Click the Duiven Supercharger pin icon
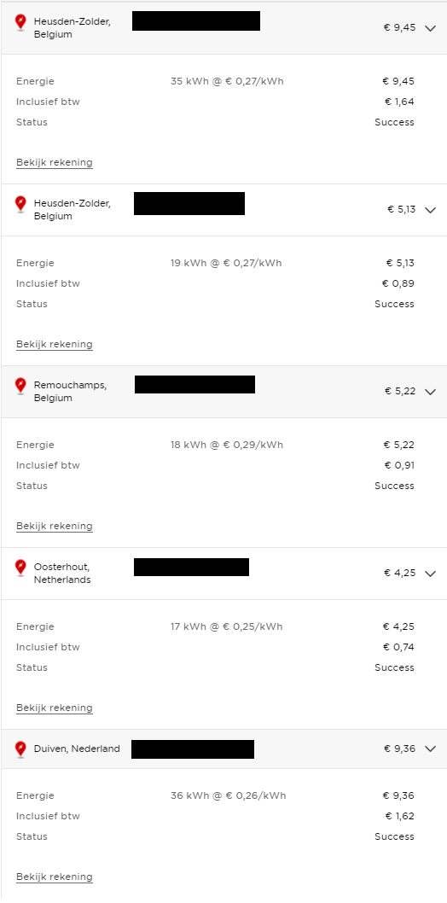 (x=20, y=749)
